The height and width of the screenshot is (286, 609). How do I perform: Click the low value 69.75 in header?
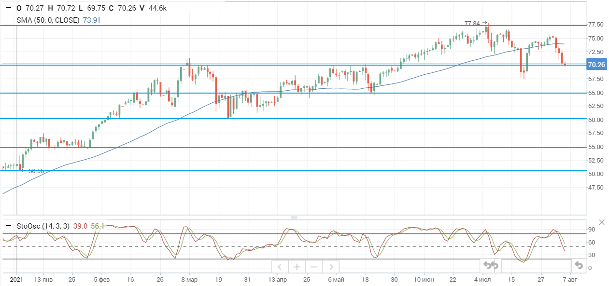(97, 8)
